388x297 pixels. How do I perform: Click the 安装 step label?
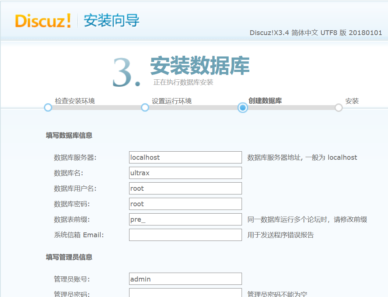pos(352,101)
